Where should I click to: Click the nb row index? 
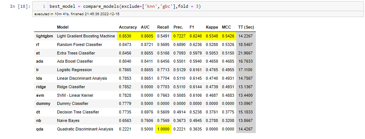[x=38, y=120]
